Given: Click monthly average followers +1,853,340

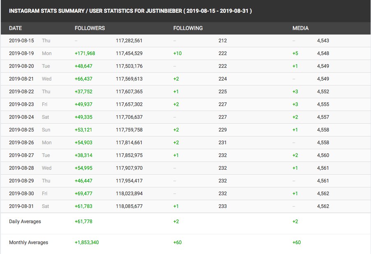Looking at the screenshot, I should point(87,243).
